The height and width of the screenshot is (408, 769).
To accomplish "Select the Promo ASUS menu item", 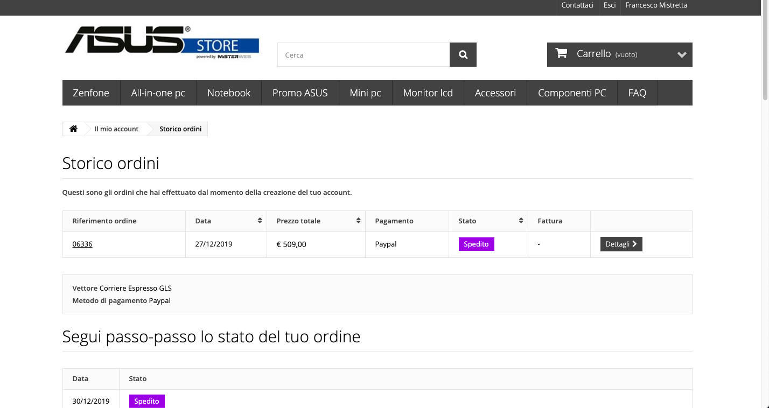I will pos(300,93).
